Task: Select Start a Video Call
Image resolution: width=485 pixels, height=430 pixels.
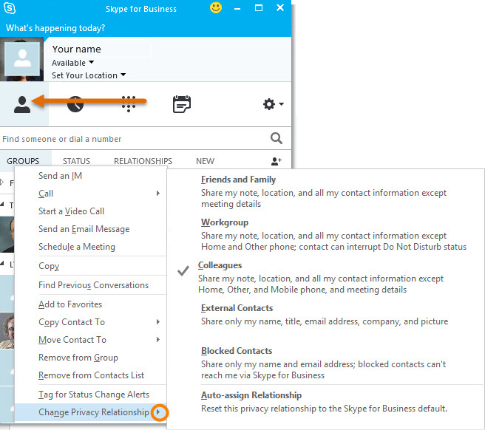Action: point(71,211)
